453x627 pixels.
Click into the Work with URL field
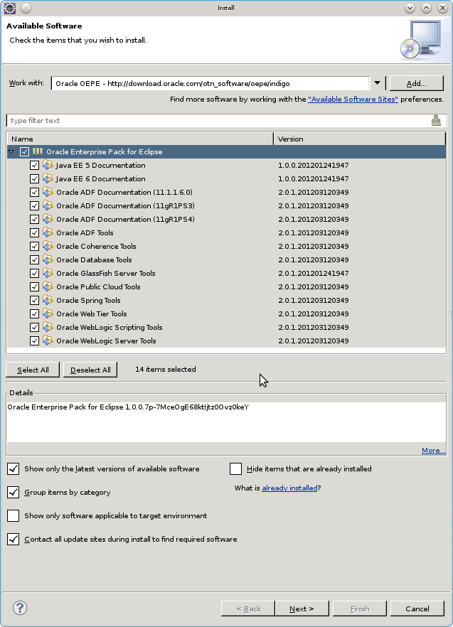click(210, 83)
